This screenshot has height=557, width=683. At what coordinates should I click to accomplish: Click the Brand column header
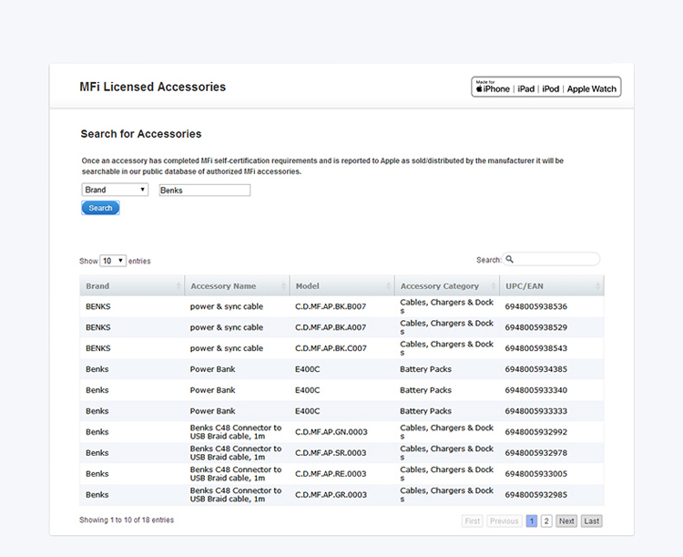coord(132,286)
